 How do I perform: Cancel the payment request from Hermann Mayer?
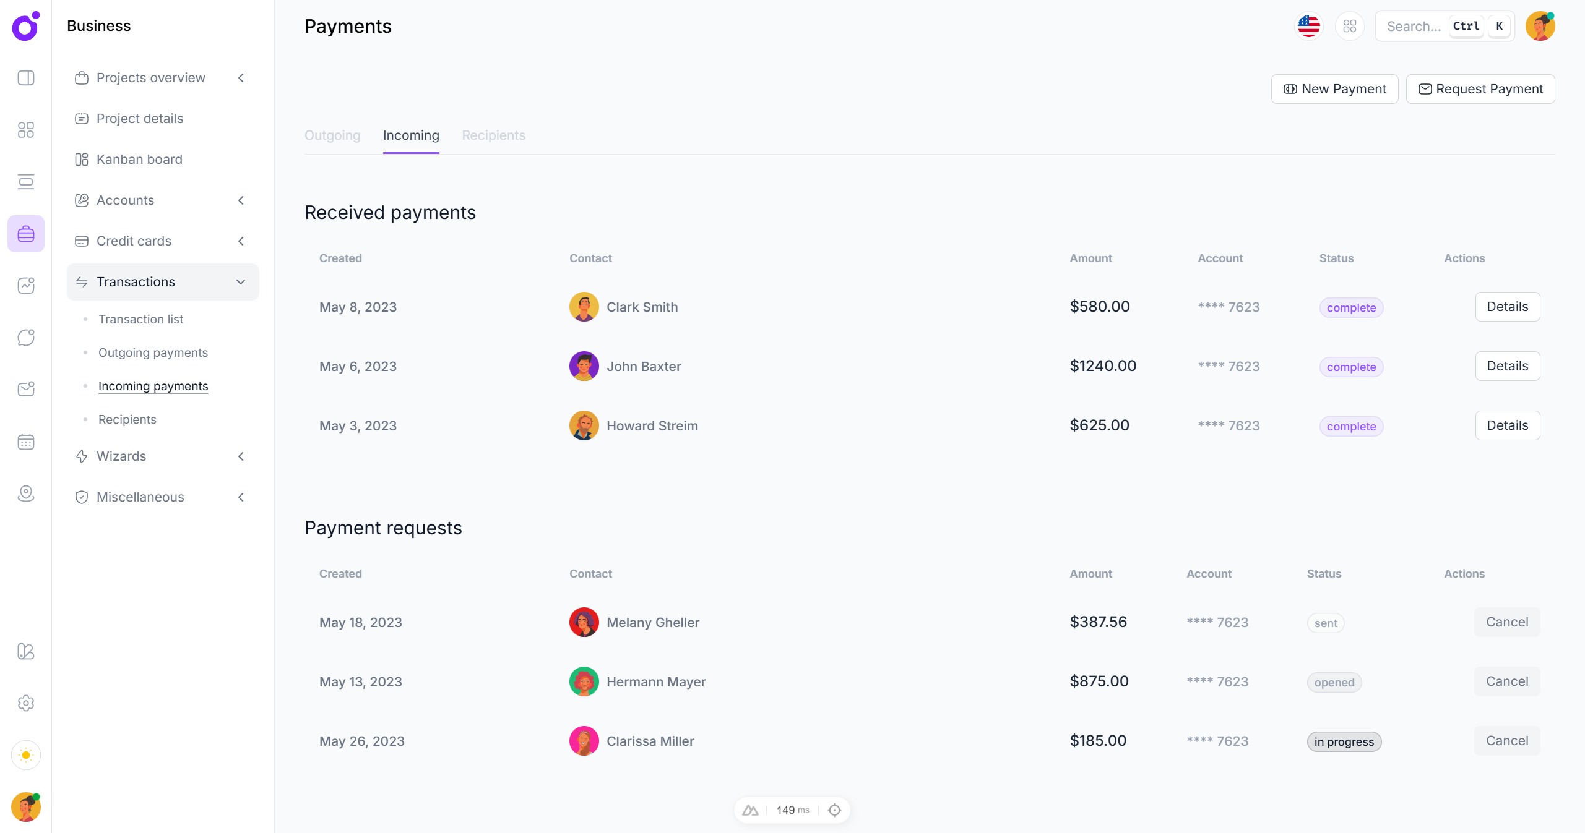coord(1506,681)
